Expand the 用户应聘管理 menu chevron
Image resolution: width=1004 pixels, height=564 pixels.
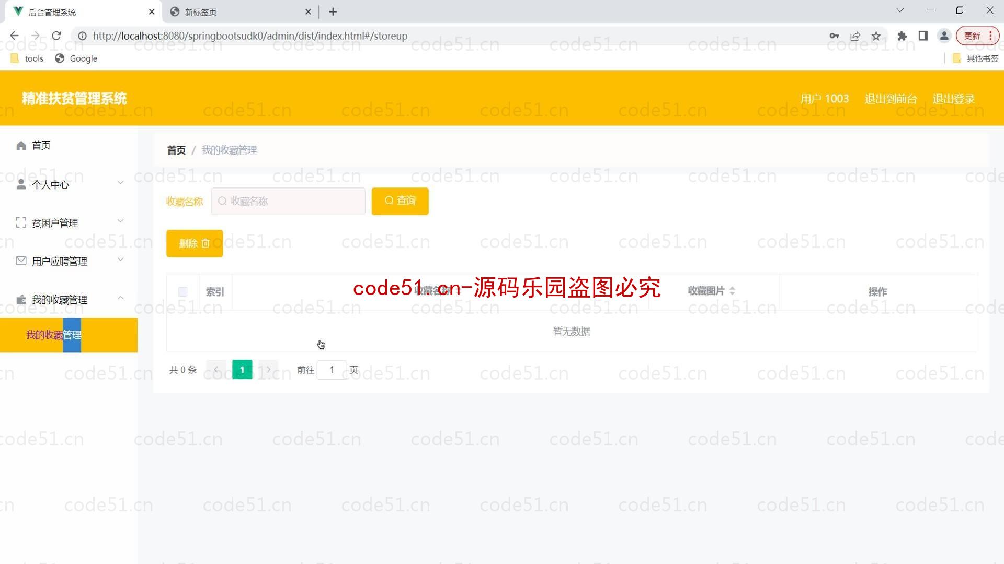coord(120,260)
